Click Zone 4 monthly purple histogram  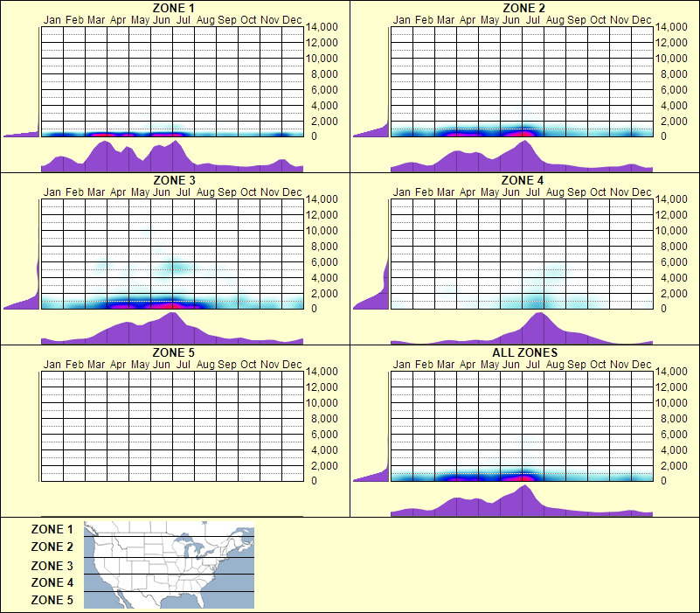pos(522,329)
